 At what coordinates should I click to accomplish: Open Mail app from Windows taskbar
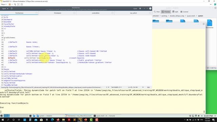tap(36, 120)
